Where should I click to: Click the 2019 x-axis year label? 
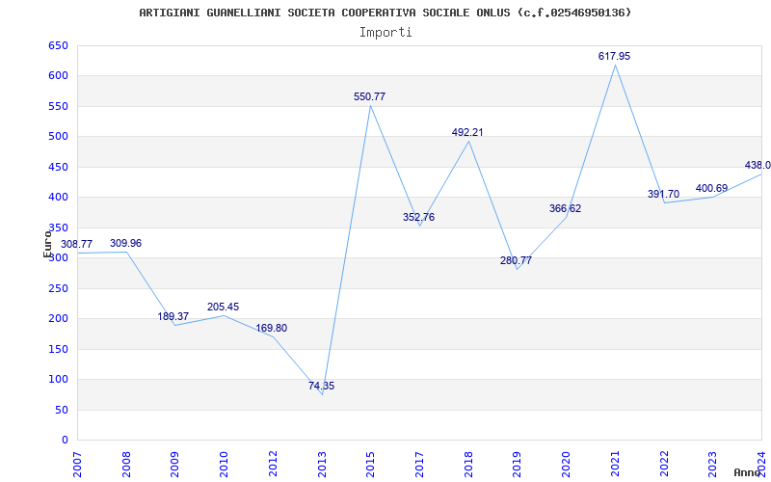coord(517,465)
